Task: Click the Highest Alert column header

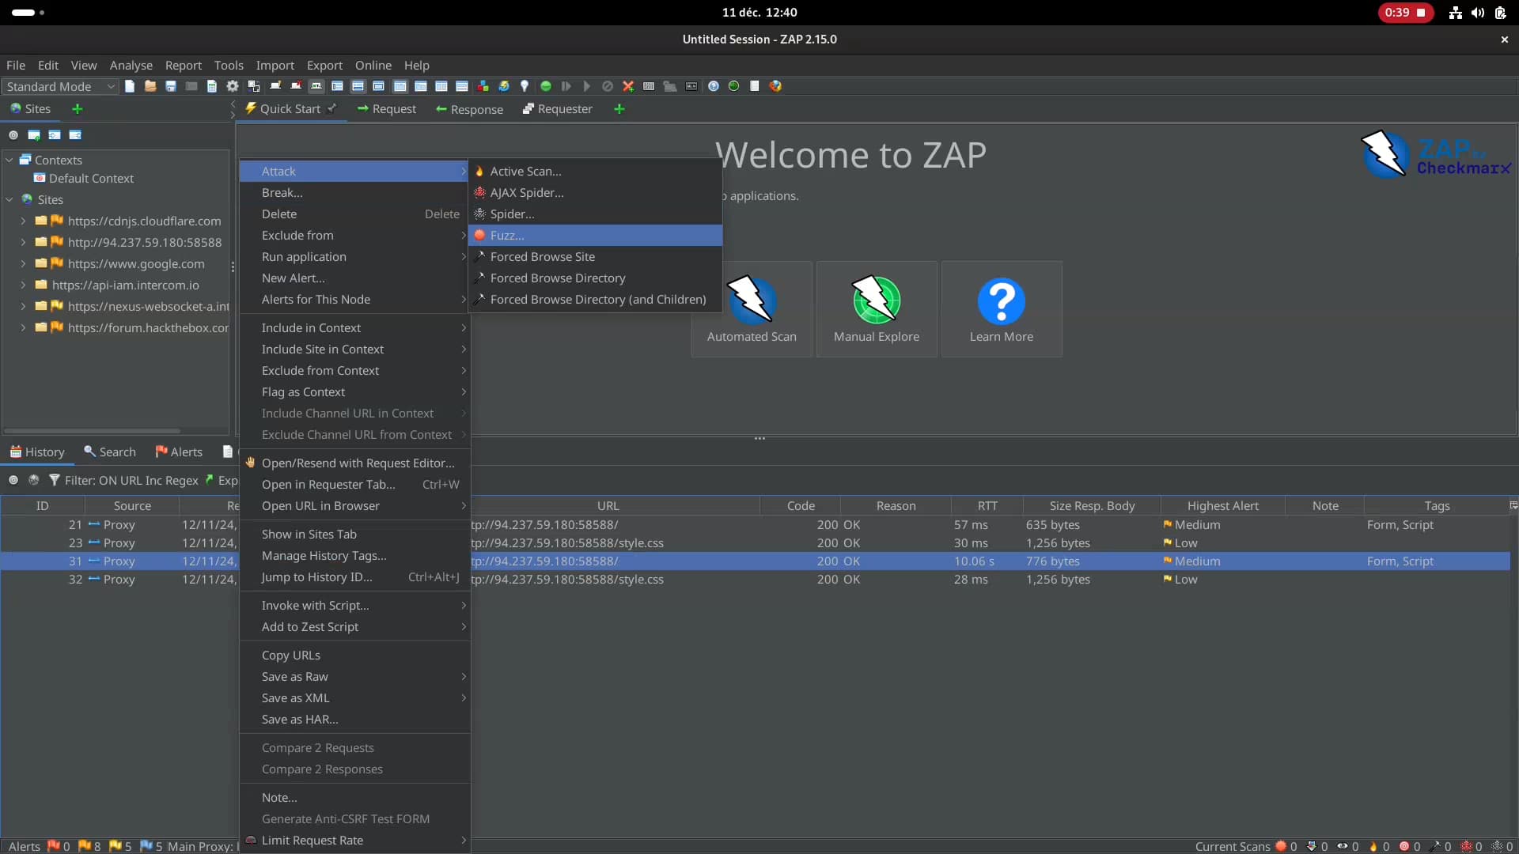Action: tap(1222, 506)
